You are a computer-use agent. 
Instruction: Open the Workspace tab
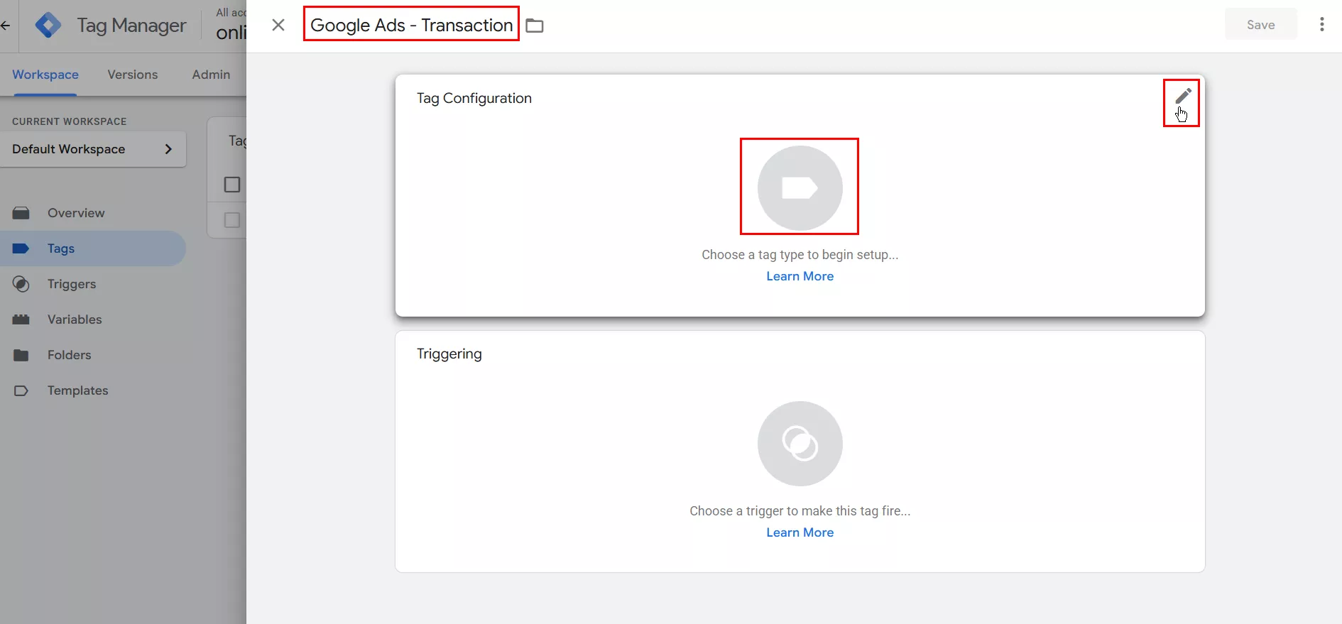point(45,75)
